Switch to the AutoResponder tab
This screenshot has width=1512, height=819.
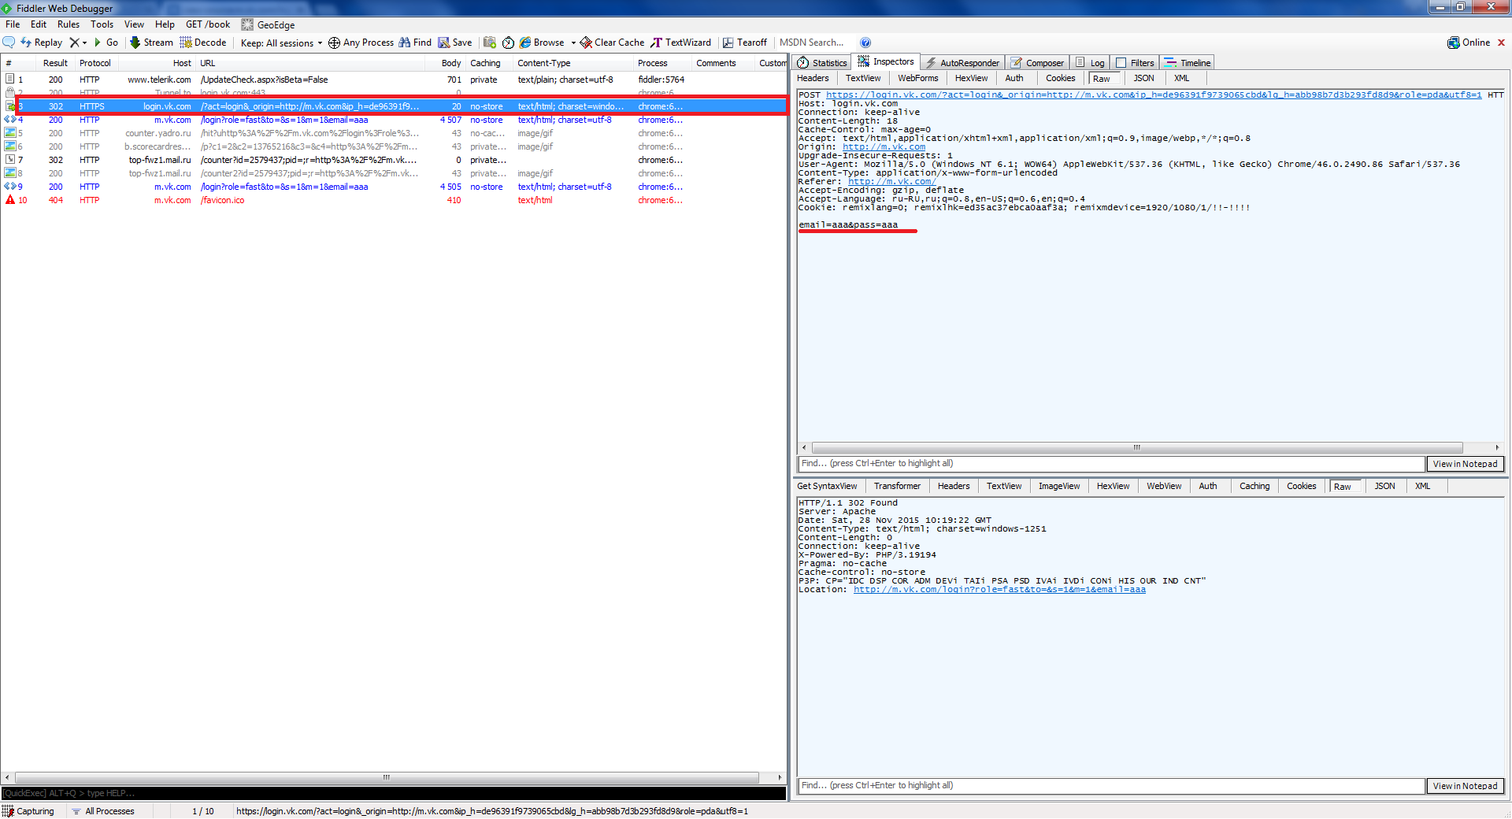tap(962, 63)
